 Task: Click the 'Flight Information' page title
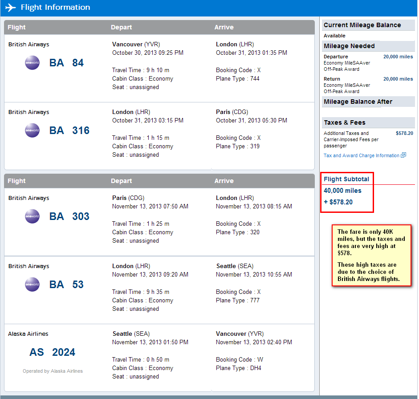(55, 7)
